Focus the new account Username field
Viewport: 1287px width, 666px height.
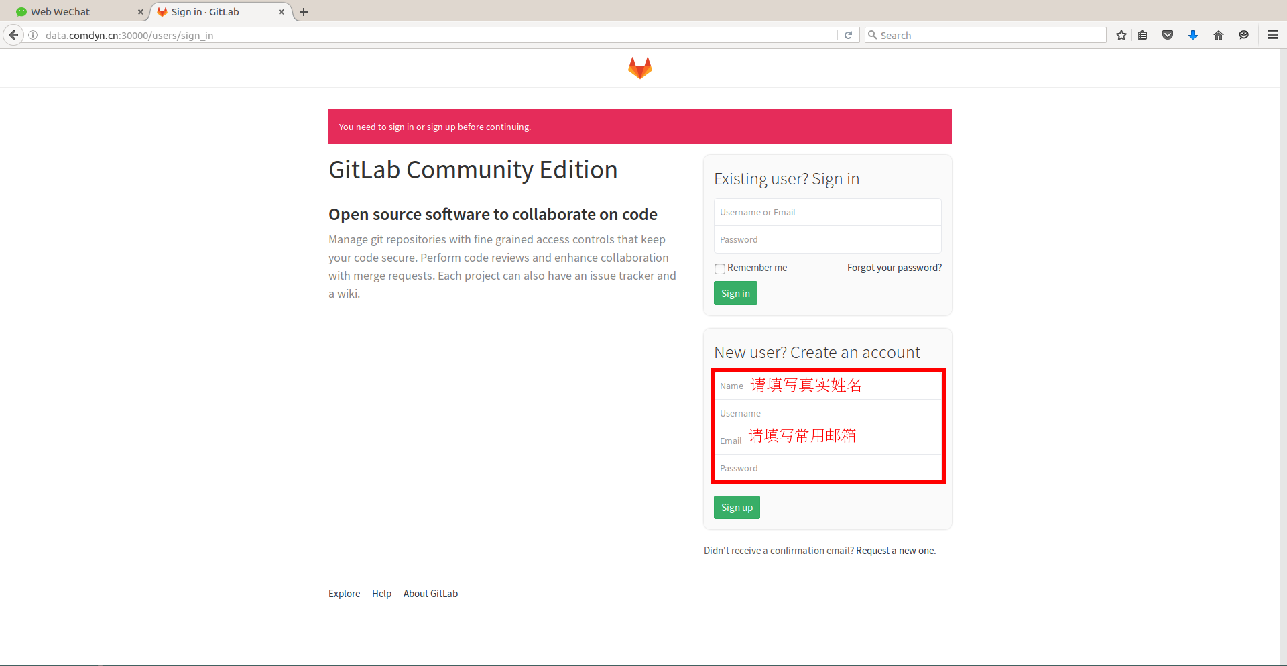click(828, 413)
